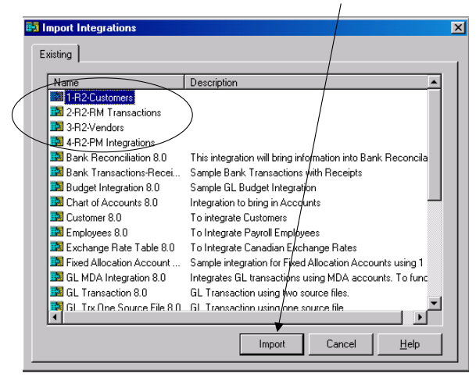Screen dimensions: 476x377
Task: Select Bank Transactions-Recei... name
Action: click(123, 172)
